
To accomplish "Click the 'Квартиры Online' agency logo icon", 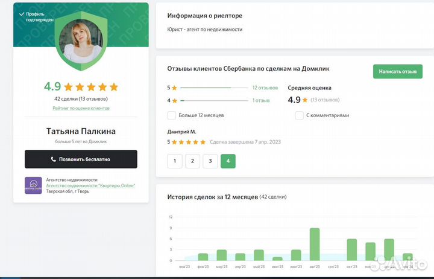I will pyautogui.click(x=33, y=185).
